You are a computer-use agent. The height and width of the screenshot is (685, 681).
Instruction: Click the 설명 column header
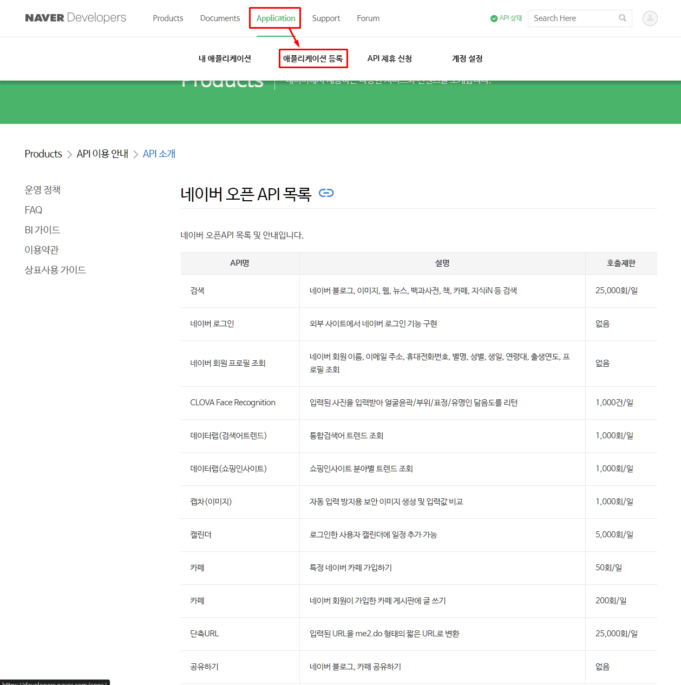[442, 263]
